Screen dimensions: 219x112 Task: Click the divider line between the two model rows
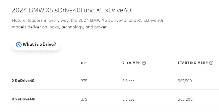click(110, 89)
